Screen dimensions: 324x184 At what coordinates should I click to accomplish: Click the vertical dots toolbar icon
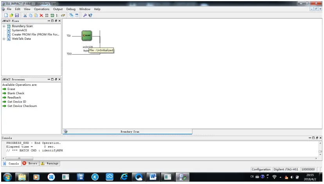57,15
